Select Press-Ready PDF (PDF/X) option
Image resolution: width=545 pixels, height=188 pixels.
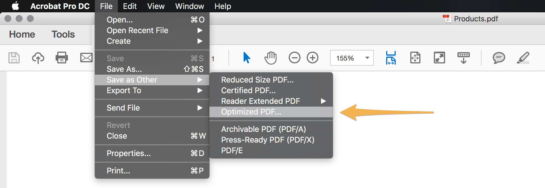point(271,140)
